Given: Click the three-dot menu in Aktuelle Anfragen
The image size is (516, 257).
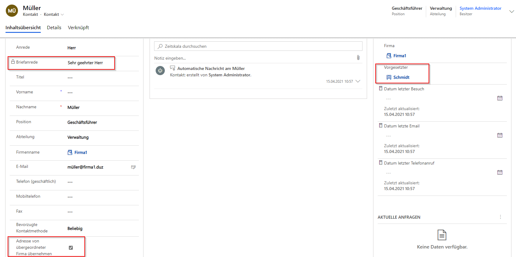Looking at the screenshot, I should (x=500, y=217).
